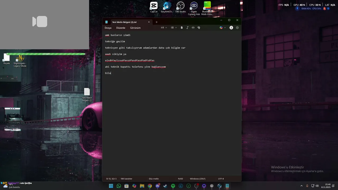Open Notepad settings gear

coord(237,28)
